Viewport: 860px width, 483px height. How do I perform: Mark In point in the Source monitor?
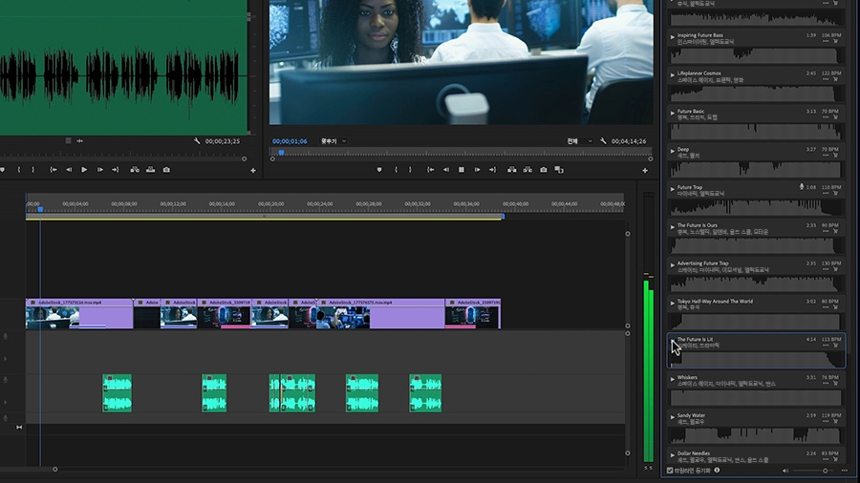(x=19, y=170)
